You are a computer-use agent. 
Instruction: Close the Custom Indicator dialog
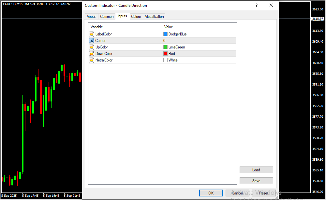pos(271,6)
